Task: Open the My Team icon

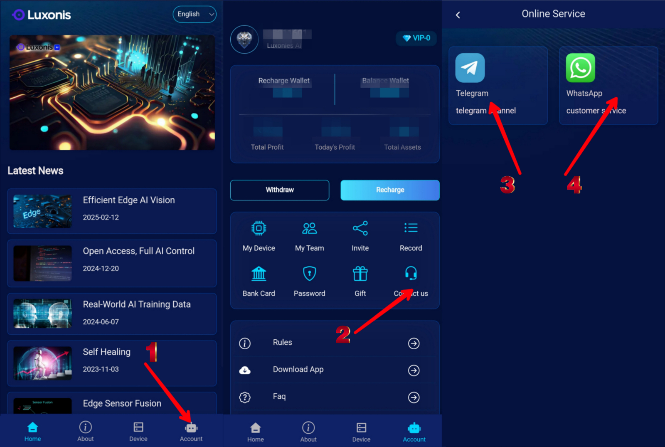Action: [x=309, y=228]
